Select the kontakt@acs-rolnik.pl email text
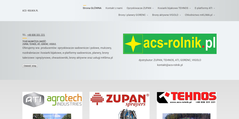239x119 pixels. pos(170,65)
